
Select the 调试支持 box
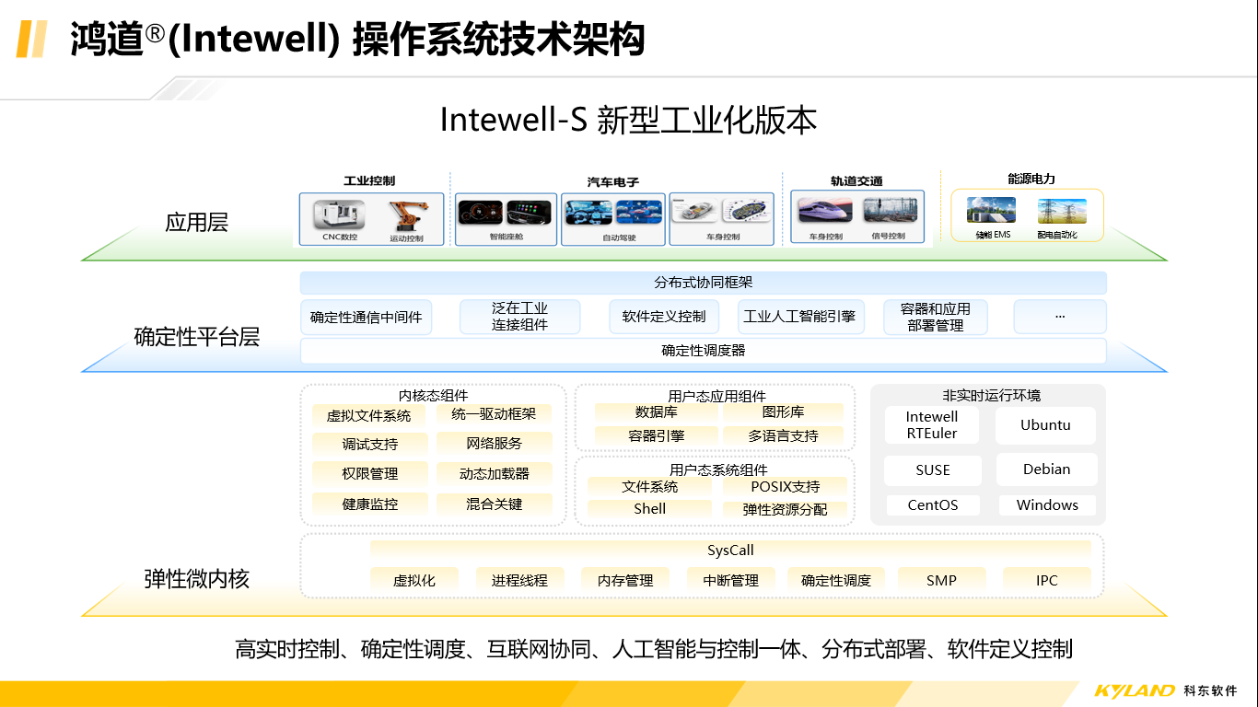tap(369, 445)
